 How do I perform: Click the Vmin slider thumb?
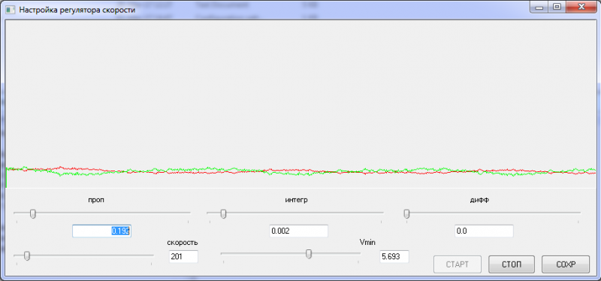(309, 254)
